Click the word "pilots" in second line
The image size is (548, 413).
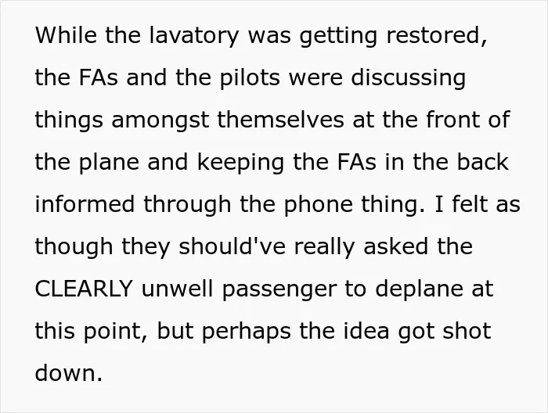pyautogui.click(x=250, y=78)
